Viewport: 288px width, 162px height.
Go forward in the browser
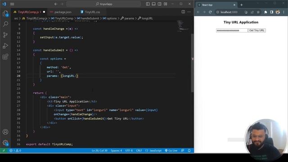coord(204,12)
